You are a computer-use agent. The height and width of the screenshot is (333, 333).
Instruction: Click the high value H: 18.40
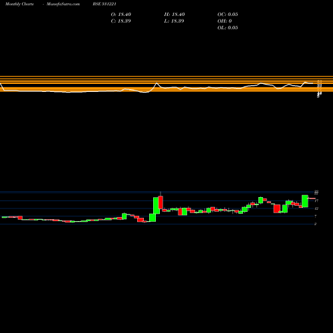click(x=174, y=15)
